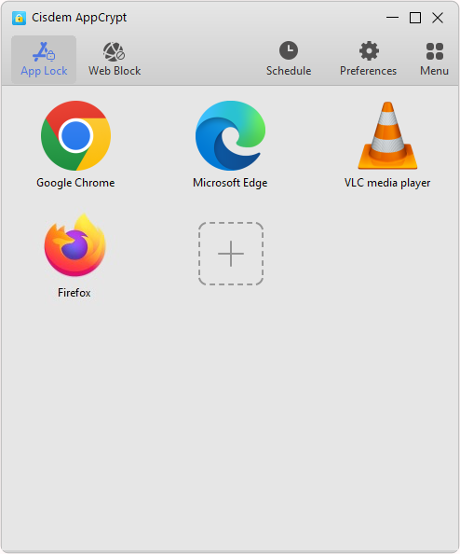Click the App Lock text label
Image resolution: width=460 pixels, height=554 pixels.
[44, 72]
